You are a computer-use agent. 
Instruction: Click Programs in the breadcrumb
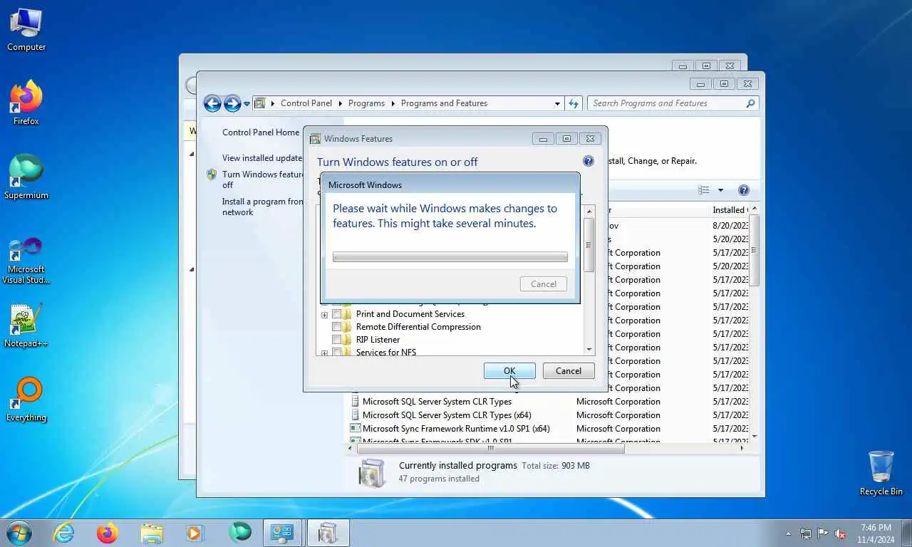366,103
